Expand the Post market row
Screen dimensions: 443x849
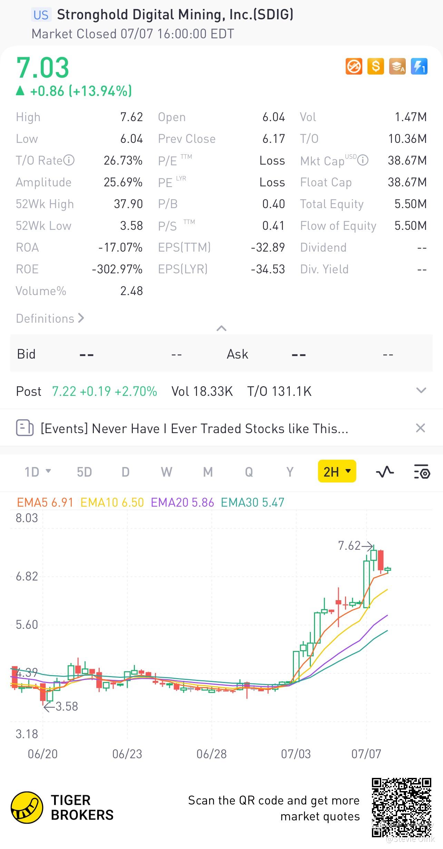pos(421,391)
